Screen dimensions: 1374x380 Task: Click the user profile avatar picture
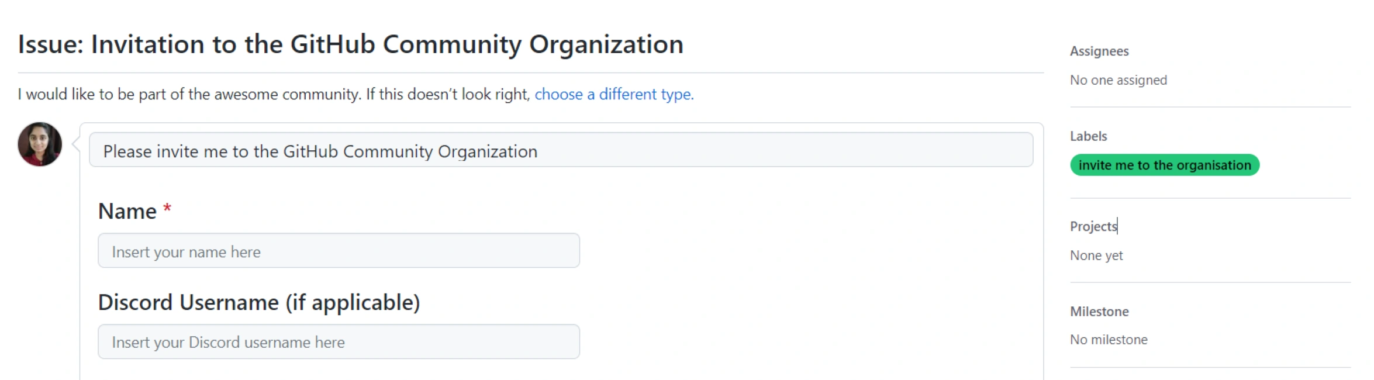click(x=40, y=144)
